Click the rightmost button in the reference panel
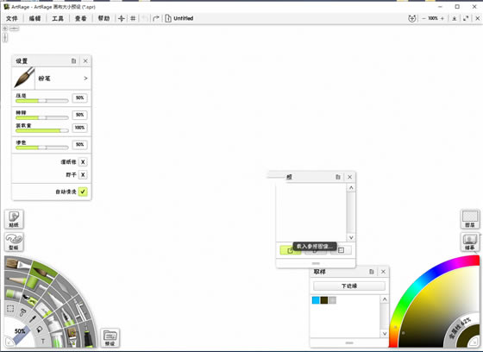Screen dimensions: 483x352 (341, 250)
